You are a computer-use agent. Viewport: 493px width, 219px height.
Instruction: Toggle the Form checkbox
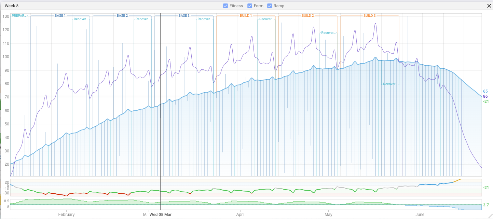pyautogui.click(x=250, y=6)
